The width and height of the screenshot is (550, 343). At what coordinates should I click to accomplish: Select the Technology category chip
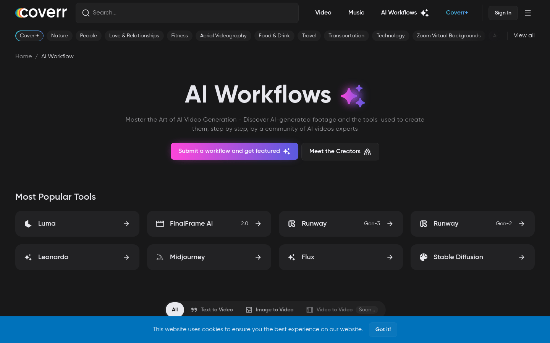(x=391, y=36)
